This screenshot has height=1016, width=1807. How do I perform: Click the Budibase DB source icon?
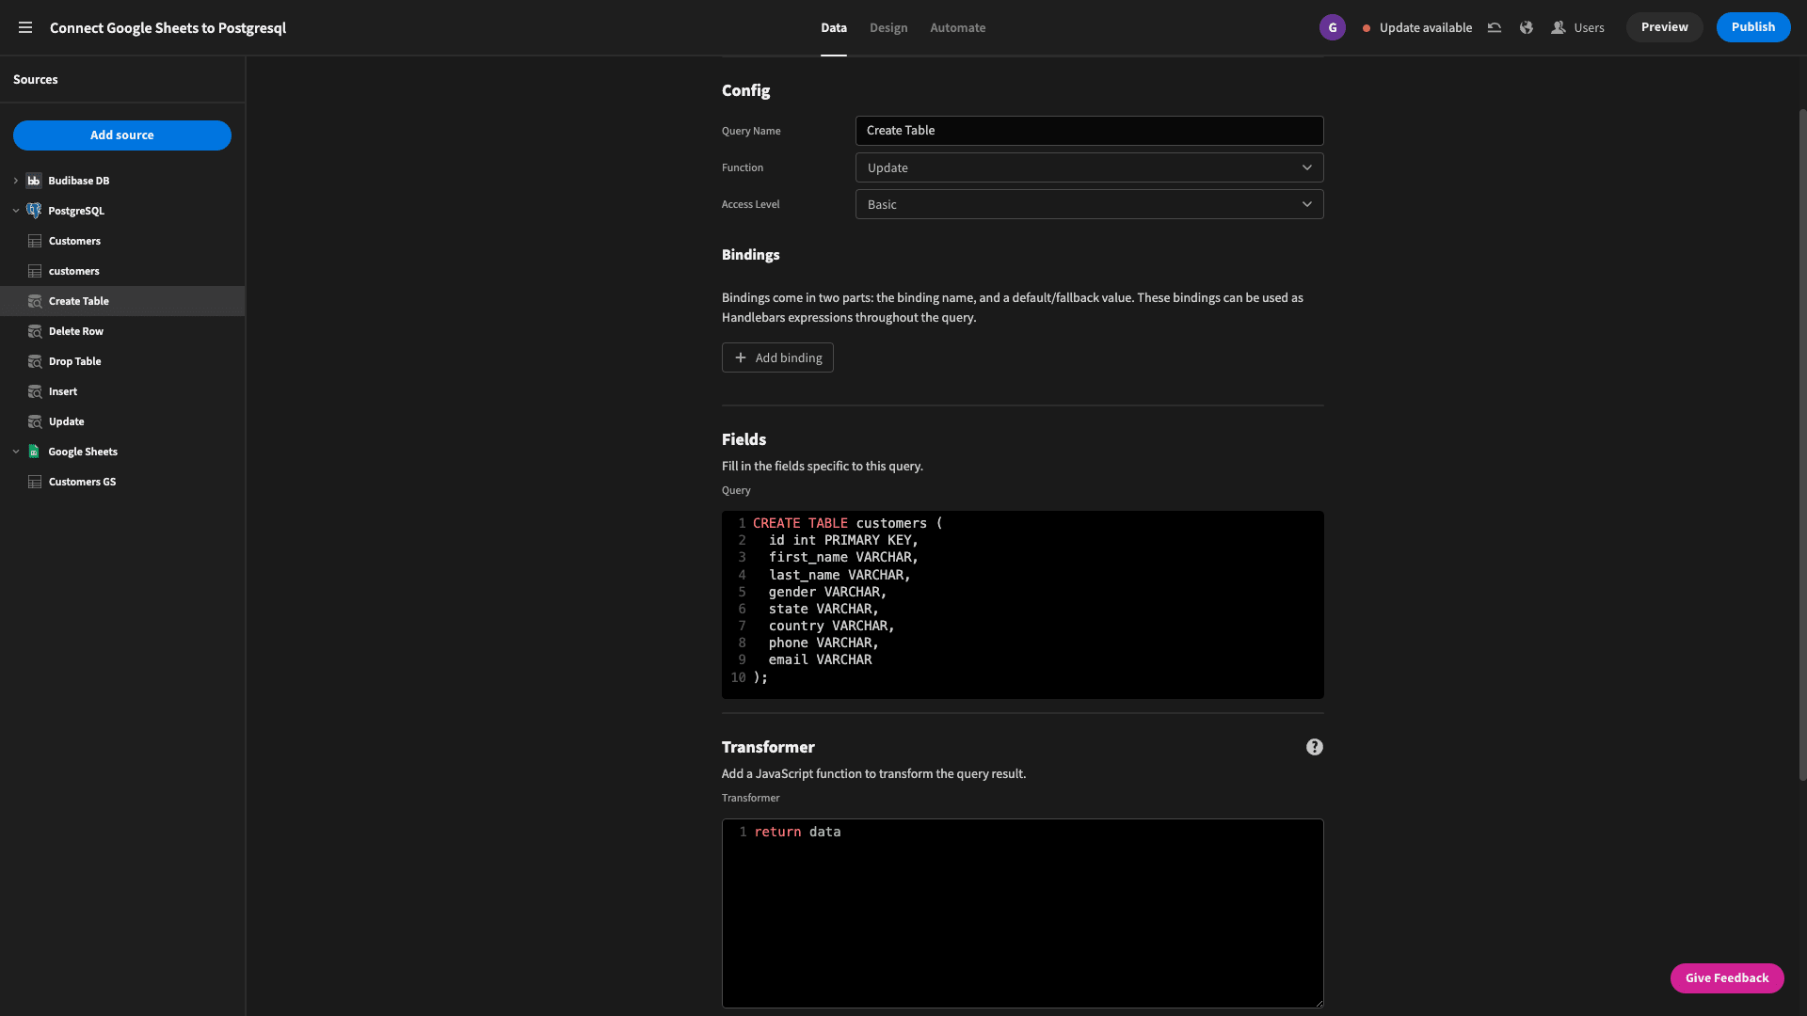click(x=34, y=181)
